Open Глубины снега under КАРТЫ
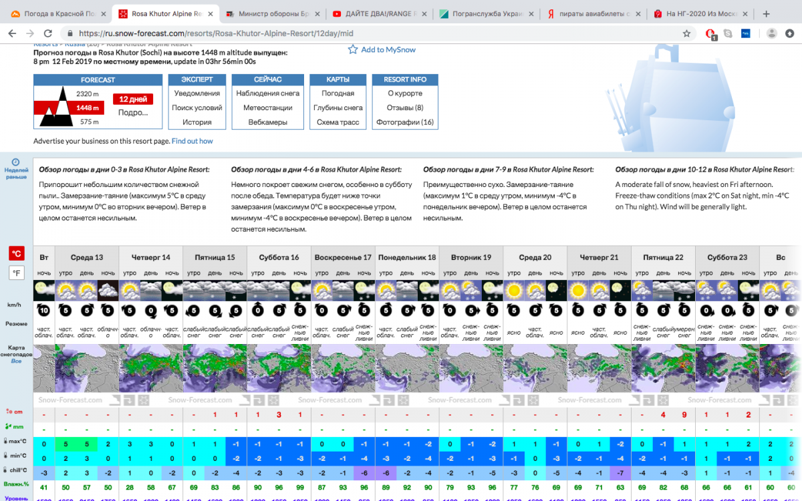 (x=338, y=108)
